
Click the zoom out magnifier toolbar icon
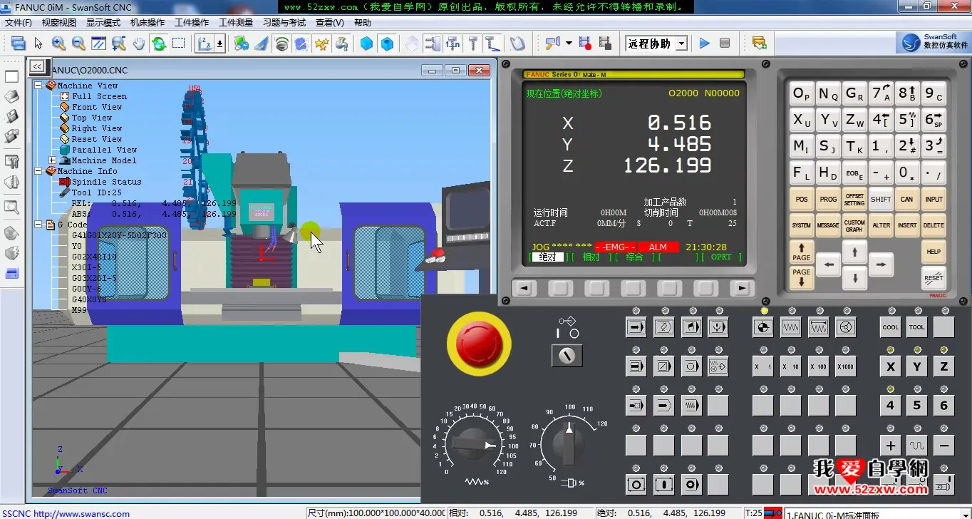pos(78,43)
